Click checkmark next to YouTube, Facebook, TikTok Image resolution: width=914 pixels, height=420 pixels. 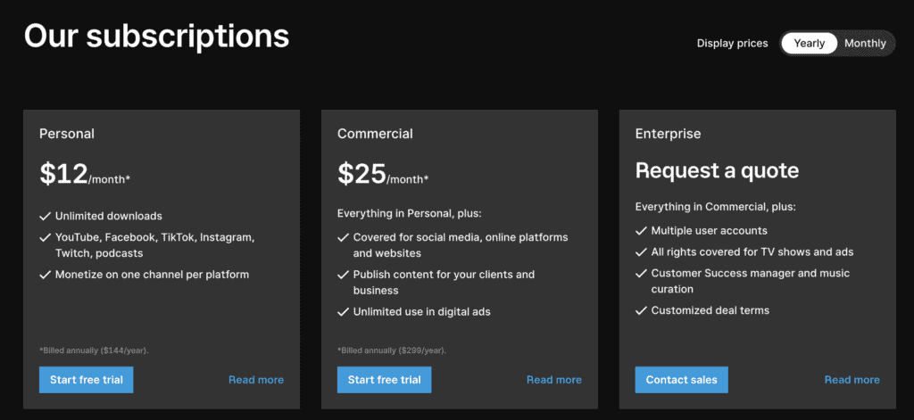(x=45, y=237)
